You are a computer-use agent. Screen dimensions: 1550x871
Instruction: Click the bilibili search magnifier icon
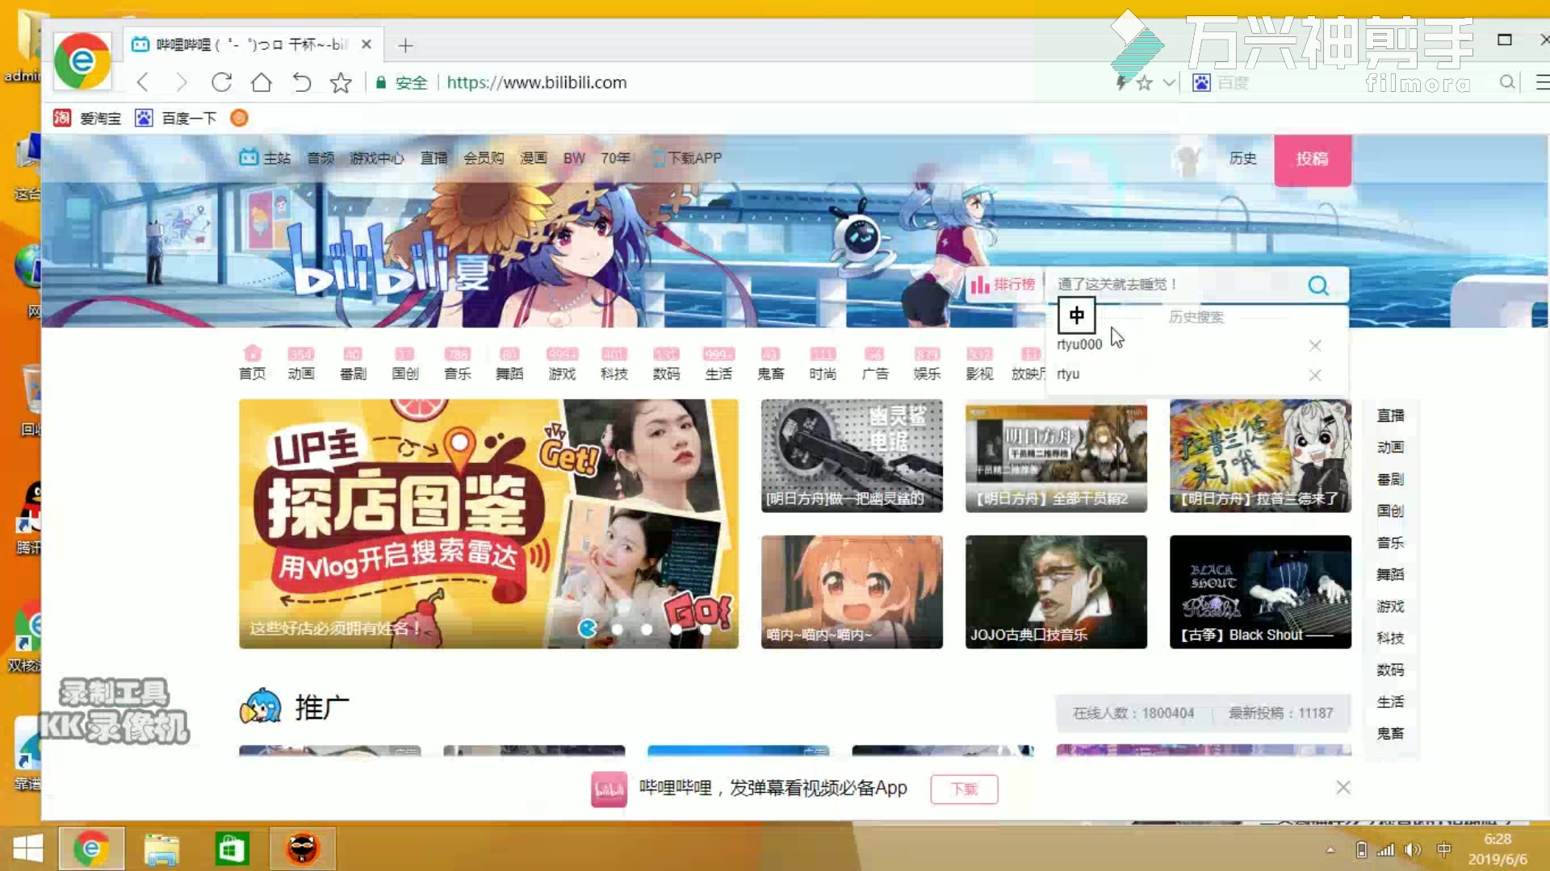1318,285
